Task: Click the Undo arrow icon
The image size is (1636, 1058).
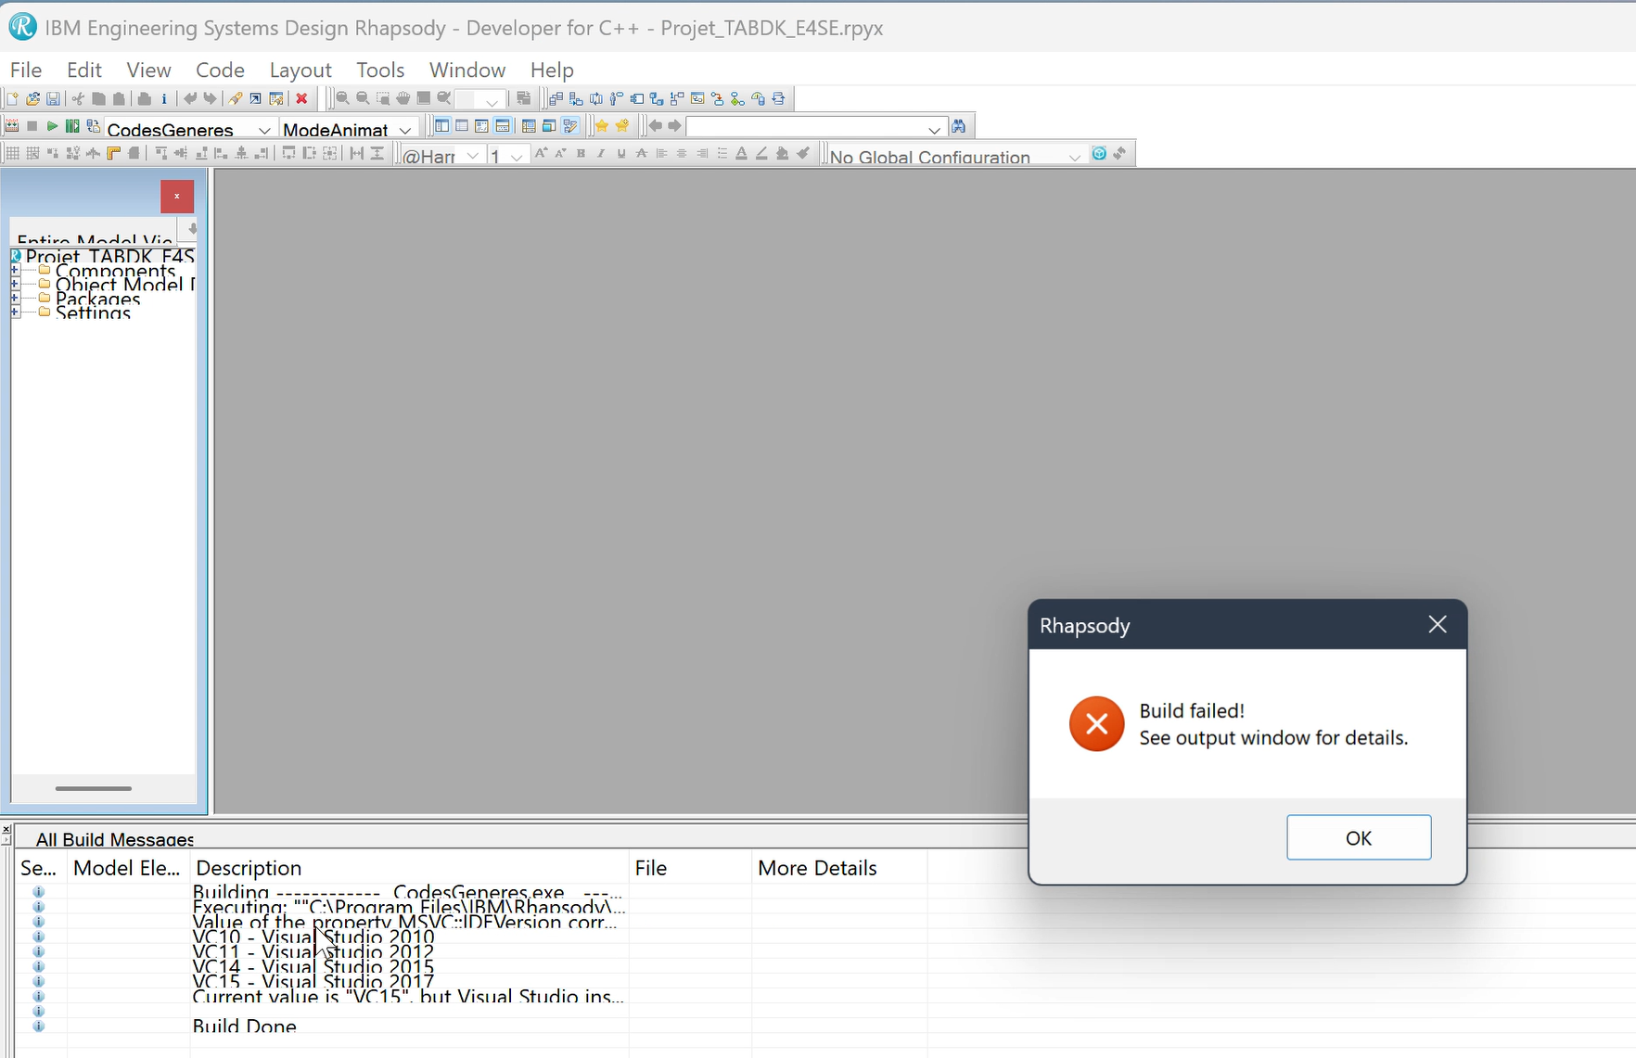Action: (x=190, y=99)
